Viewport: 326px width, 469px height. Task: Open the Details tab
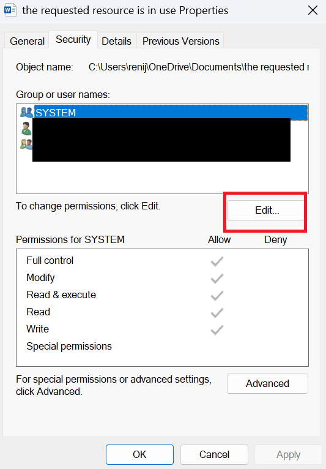(x=117, y=41)
